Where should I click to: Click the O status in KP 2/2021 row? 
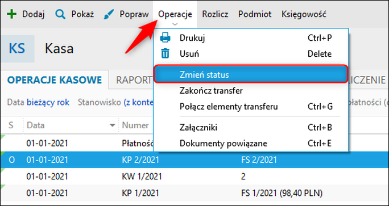[x=12, y=160]
